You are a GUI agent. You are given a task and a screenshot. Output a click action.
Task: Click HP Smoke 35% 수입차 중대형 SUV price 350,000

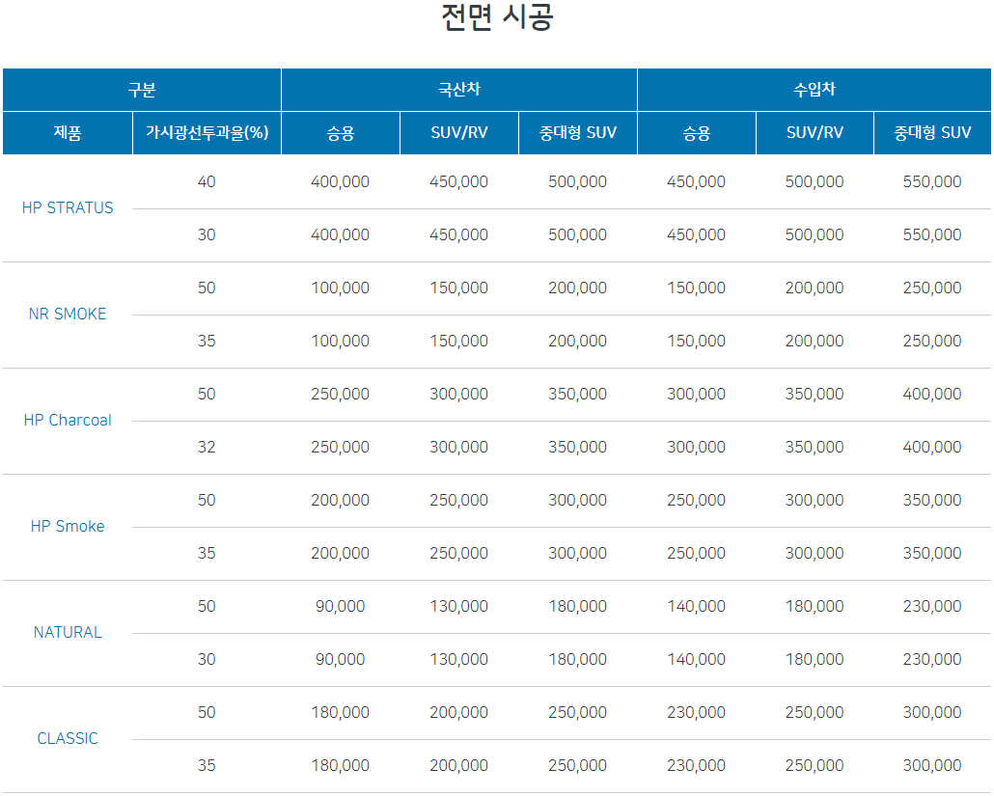932,553
